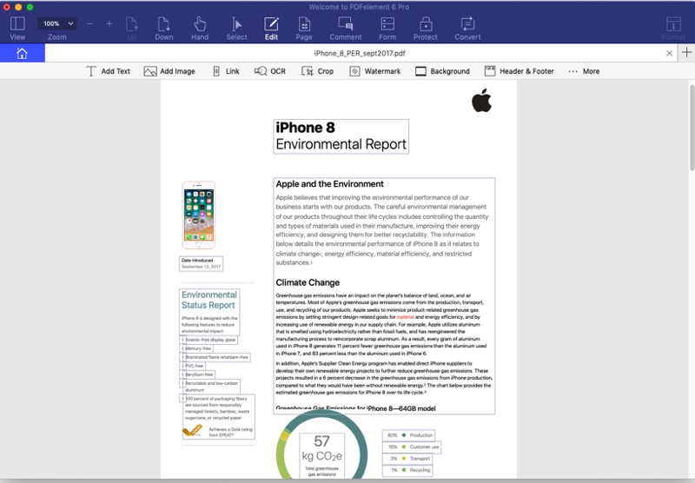
Task: Click the Environmental Status Report heading
Action: click(x=209, y=300)
